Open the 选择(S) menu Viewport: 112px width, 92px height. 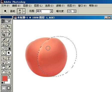pos(49,6)
